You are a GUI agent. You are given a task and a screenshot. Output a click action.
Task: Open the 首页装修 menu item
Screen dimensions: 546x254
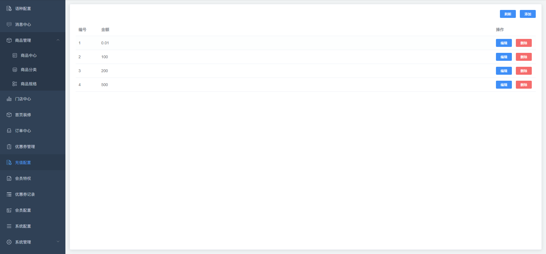coord(23,115)
